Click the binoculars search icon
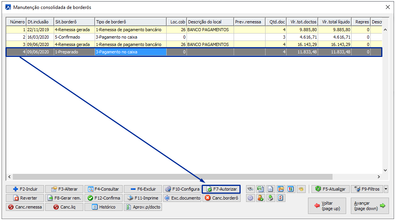 250,189
